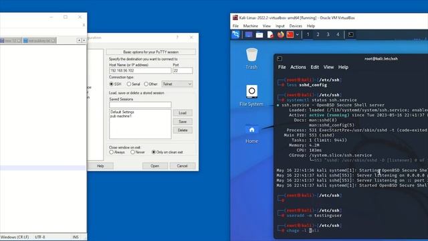Screen dimensions: 428x241
Task: Select Default Settings in saved sessions list
Action: (x=122, y=112)
